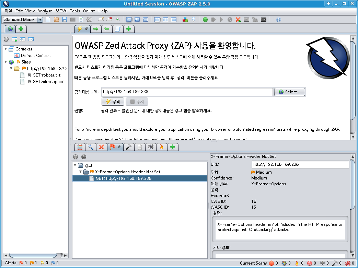Click New Context icon in Sites panel
Image resolution: width=358 pixels, height=268 pixels.
tap(14, 39)
